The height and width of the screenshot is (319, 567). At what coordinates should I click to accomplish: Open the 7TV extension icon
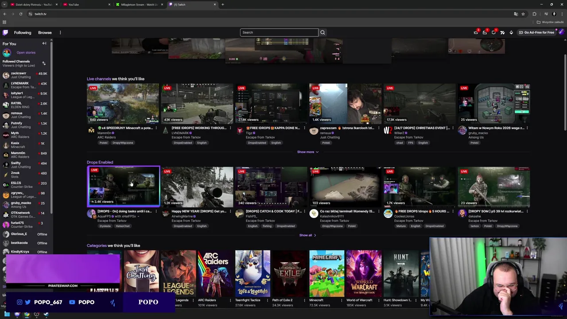pos(502,32)
